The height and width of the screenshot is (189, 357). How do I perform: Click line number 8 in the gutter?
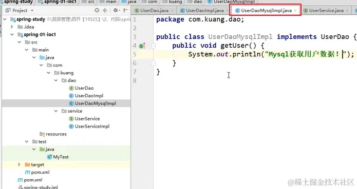coord(135,80)
